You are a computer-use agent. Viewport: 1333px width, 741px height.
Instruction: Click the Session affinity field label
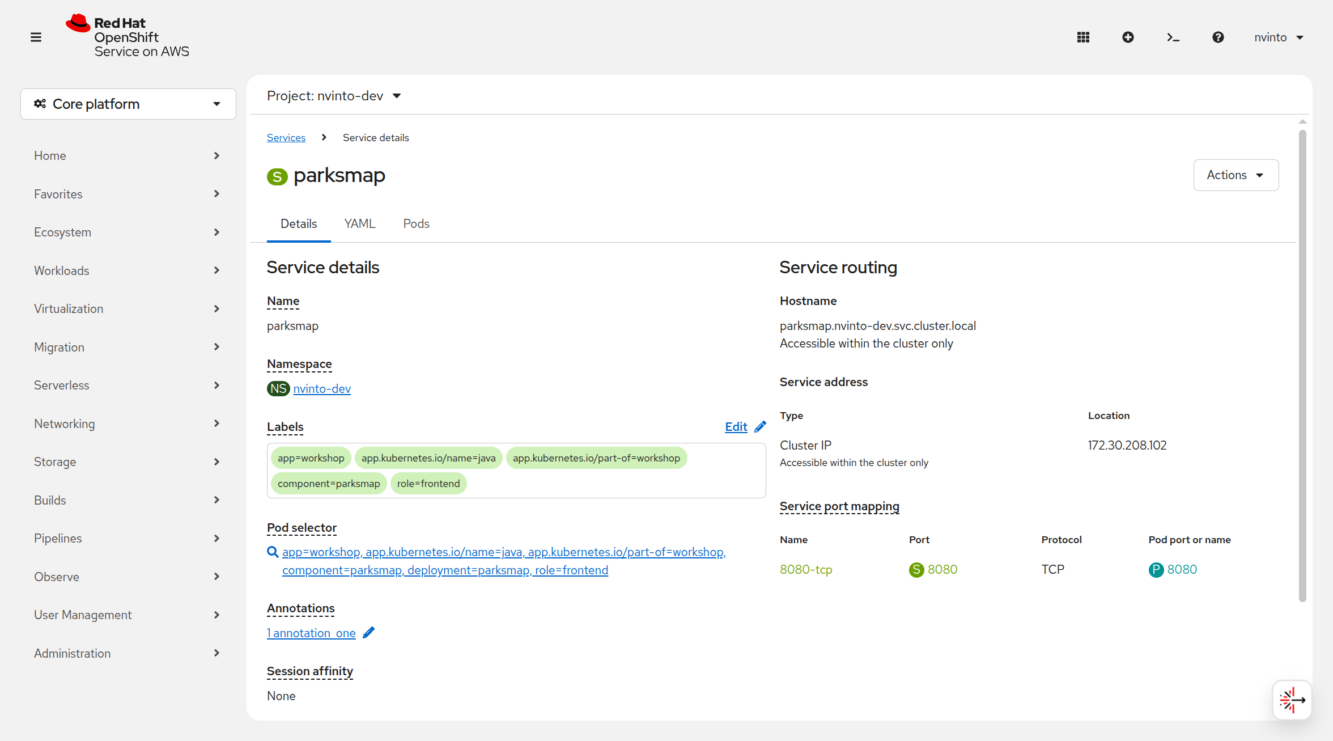coord(310,671)
